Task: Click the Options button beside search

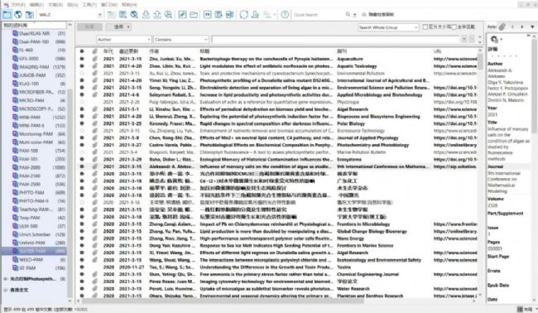Action: click(118, 26)
